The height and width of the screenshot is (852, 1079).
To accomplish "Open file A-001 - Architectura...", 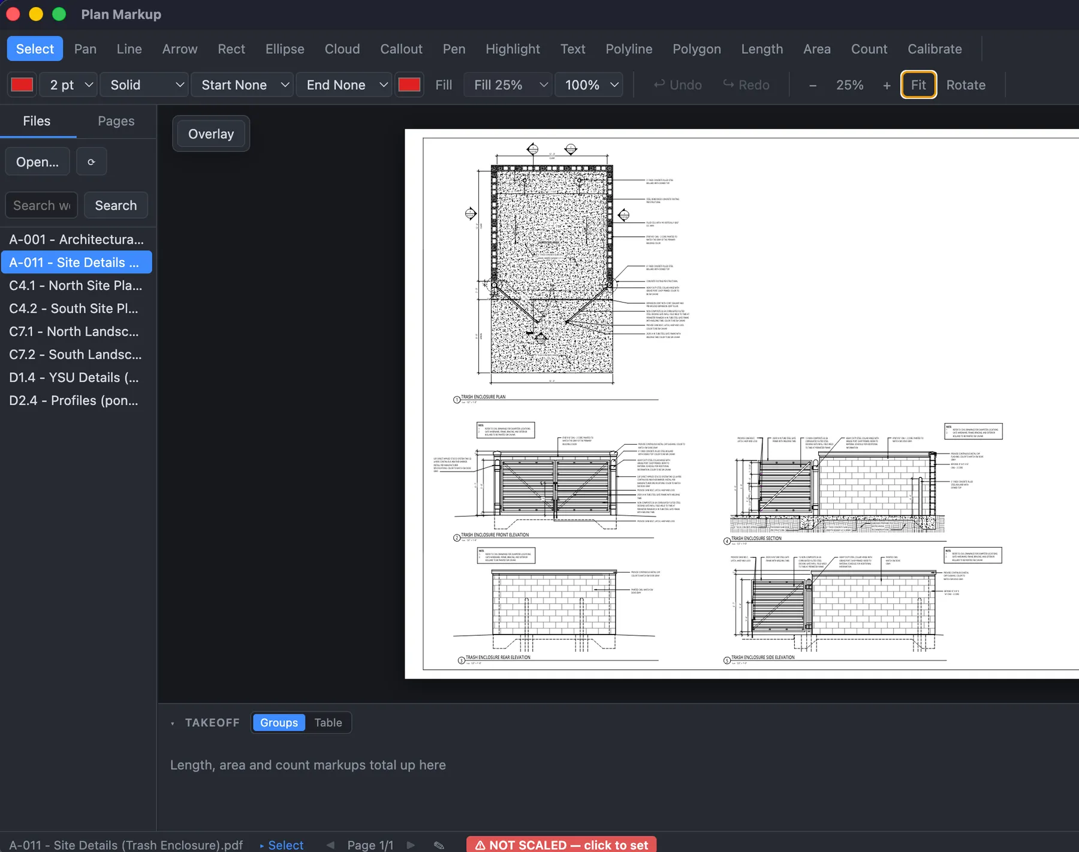I will pos(76,240).
